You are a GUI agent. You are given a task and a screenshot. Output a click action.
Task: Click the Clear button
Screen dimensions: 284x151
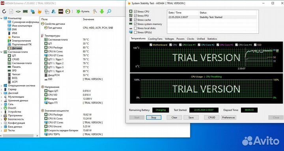coord(174,117)
